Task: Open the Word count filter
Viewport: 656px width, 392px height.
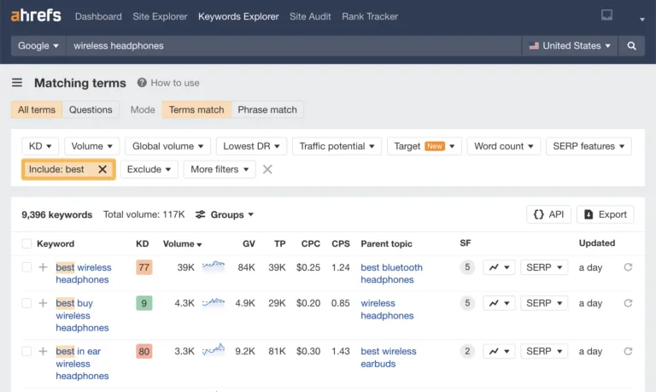Action: [x=504, y=146]
